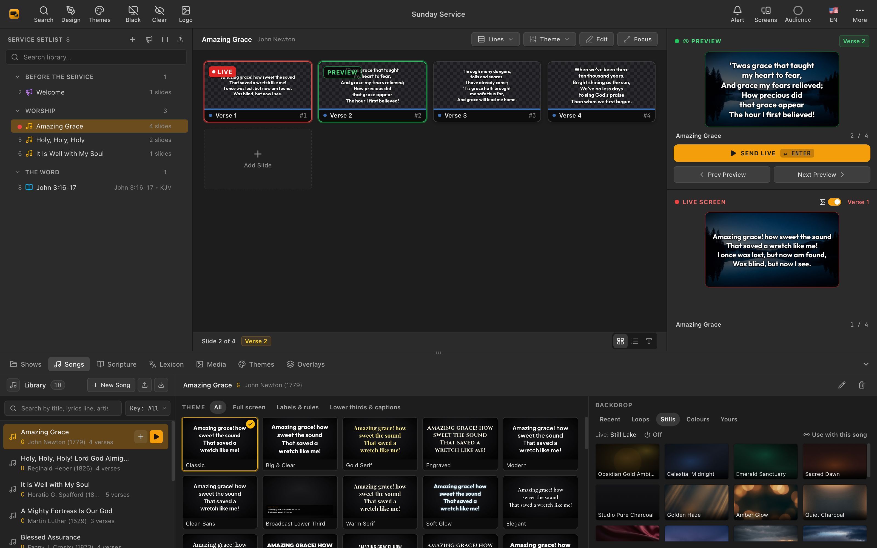Collapse the Before the Service section
The image size is (877, 548).
17,77
